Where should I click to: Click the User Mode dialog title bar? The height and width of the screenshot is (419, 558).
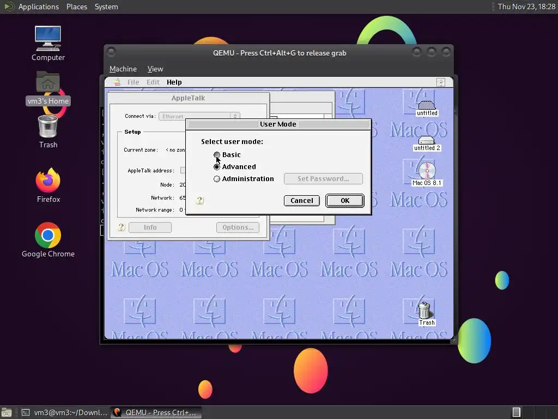coord(278,124)
